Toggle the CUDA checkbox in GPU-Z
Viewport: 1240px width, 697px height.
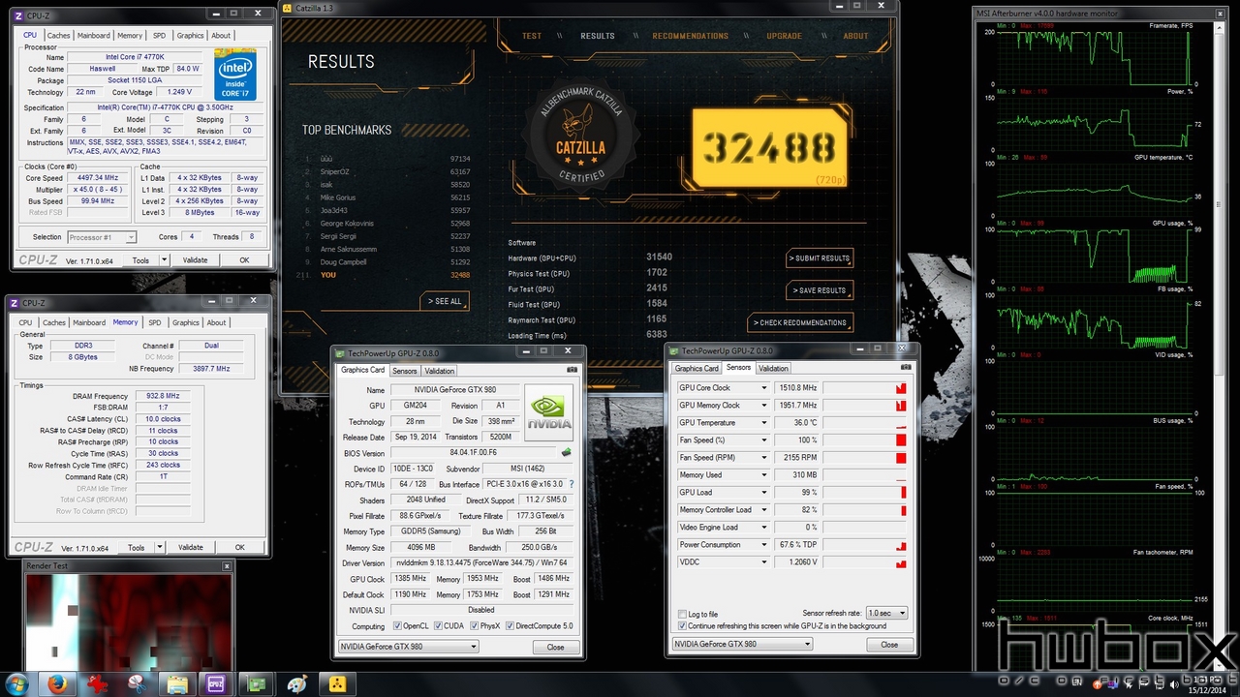pyautogui.click(x=439, y=626)
